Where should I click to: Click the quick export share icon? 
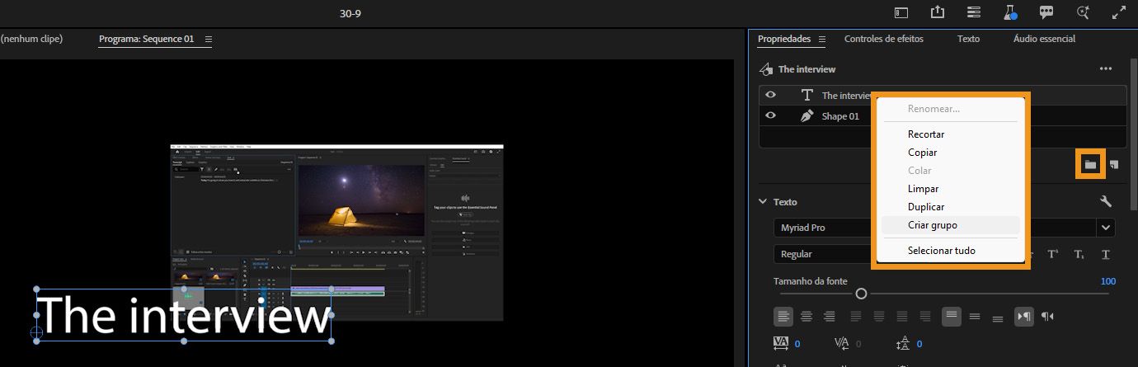coord(938,12)
